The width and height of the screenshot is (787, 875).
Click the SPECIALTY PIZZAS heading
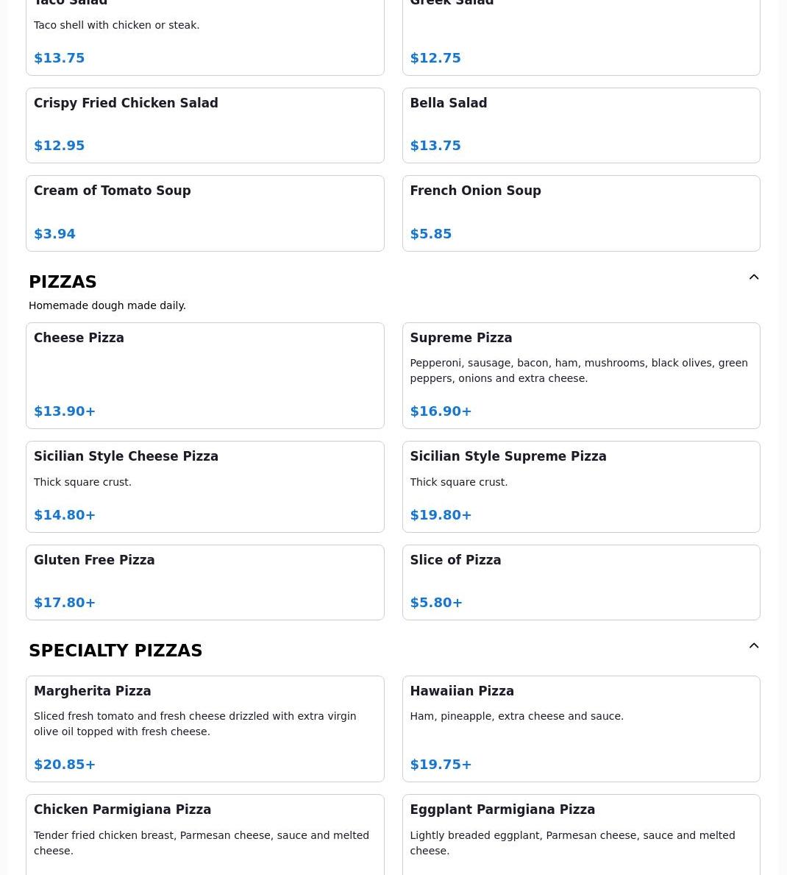coord(115,651)
